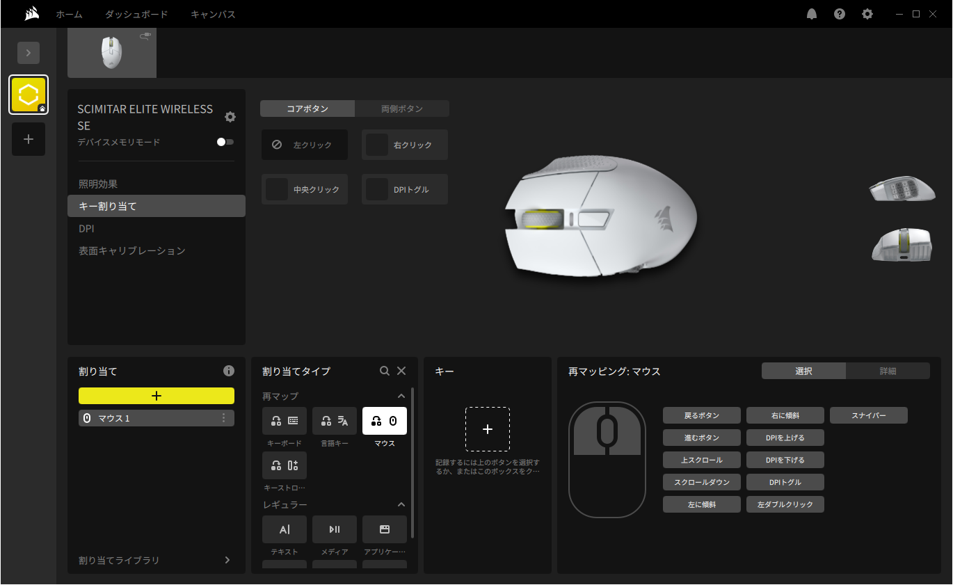Open DPI in the device menu
953x585 pixels.
[x=157, y=228]
